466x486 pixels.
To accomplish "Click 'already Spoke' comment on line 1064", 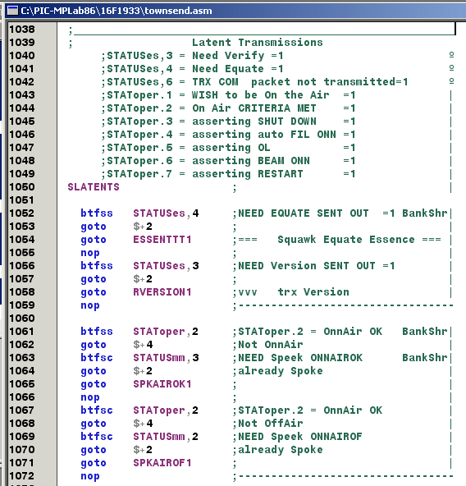I will (x=281, y=371).
